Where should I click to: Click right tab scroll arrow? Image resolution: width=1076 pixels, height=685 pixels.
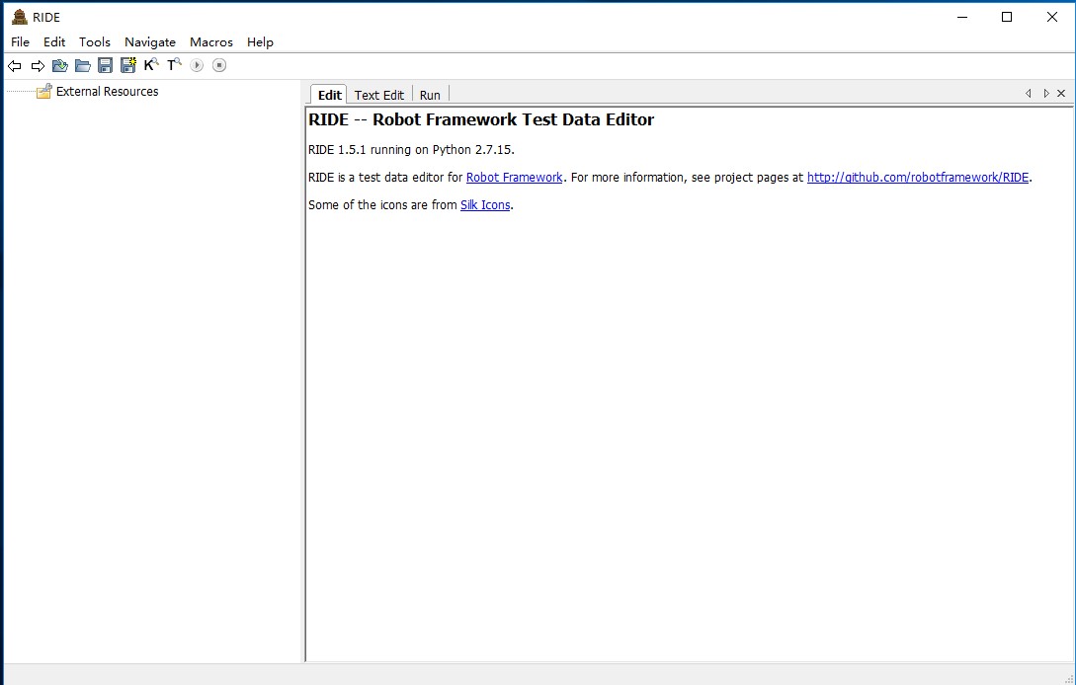point(1045,93)
